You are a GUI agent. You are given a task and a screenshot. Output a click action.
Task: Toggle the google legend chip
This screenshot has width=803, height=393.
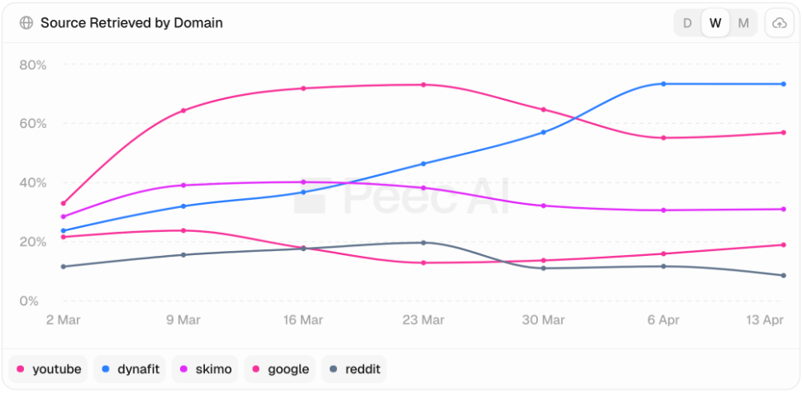[279, 369]
